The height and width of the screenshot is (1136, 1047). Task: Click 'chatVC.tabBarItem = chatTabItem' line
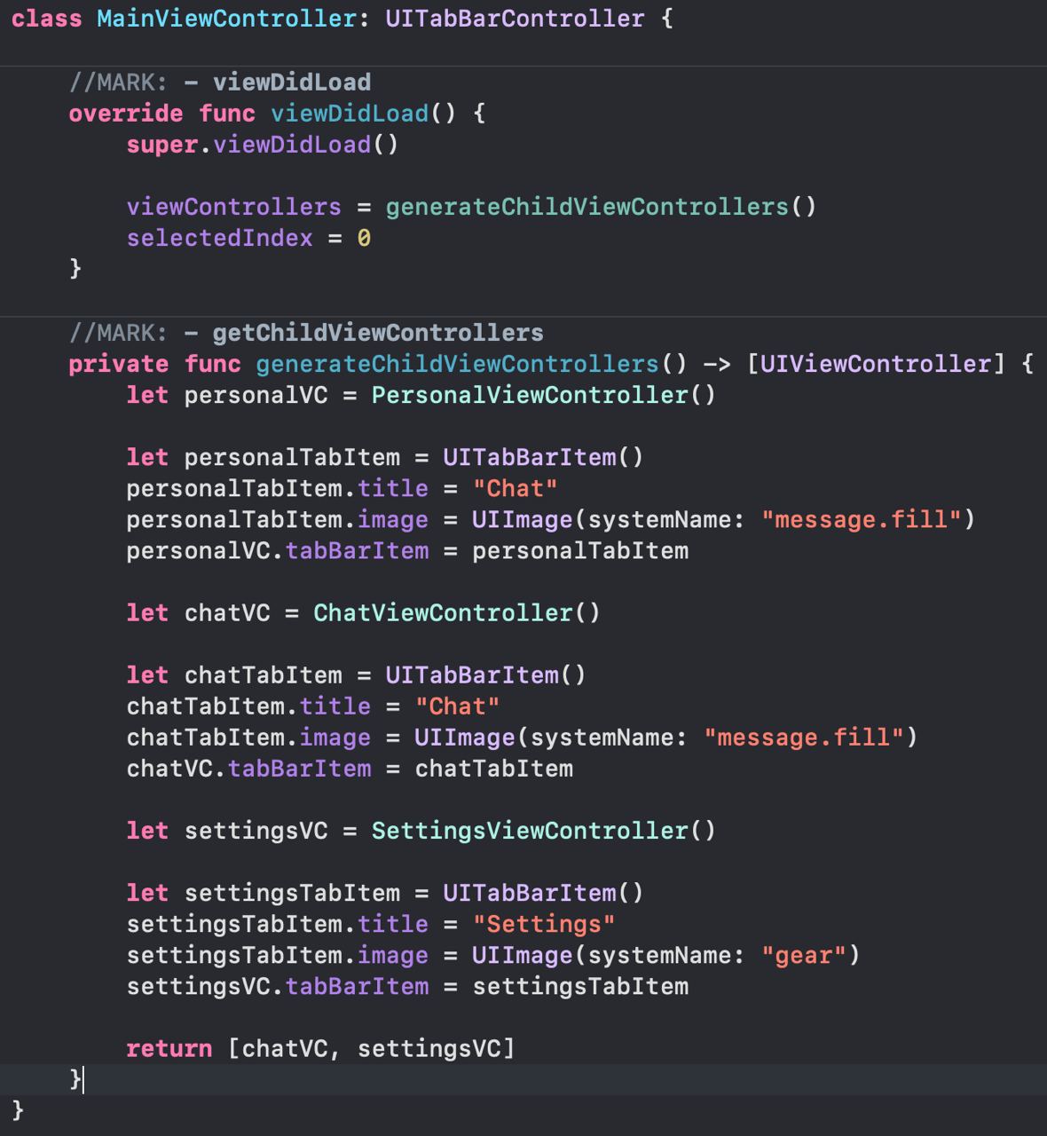pyautogui.click(x=350, y=769)
